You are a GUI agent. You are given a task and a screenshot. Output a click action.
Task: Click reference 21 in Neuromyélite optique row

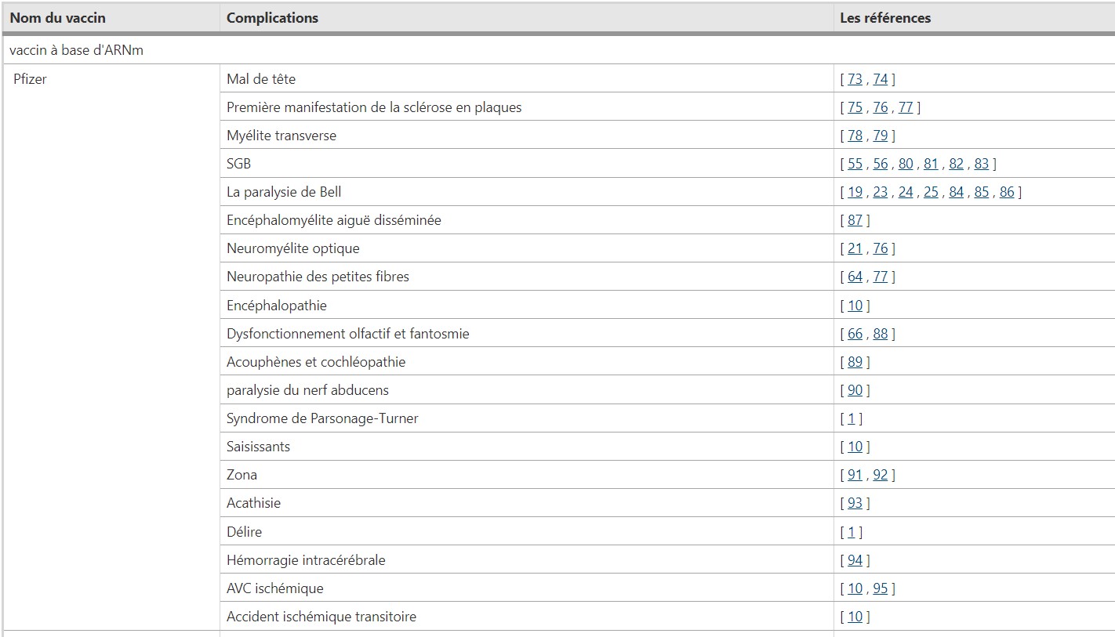855,248
